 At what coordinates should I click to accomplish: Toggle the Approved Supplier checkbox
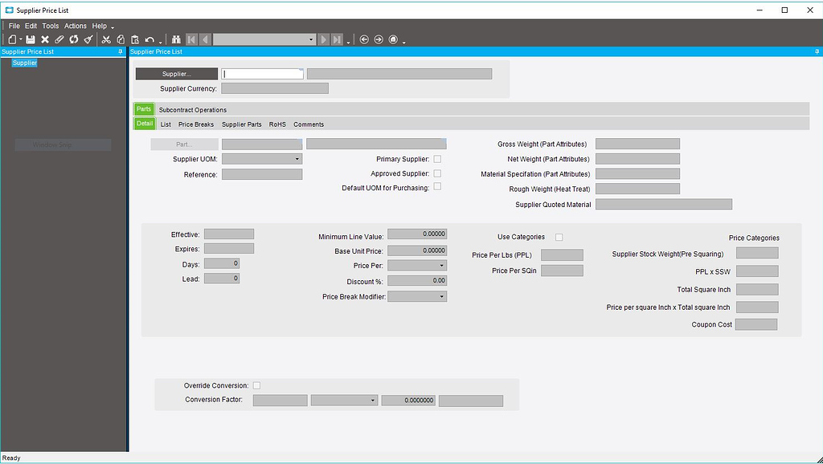coord(437,173)
